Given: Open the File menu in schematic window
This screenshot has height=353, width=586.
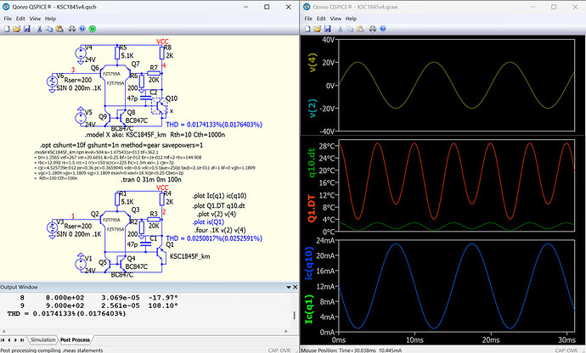Looking at the screenshot, I should click(x=8, y=17).
